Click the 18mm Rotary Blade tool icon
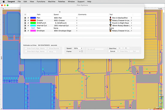The width and height of the screenshot is (165, 110). coord(110,25)
